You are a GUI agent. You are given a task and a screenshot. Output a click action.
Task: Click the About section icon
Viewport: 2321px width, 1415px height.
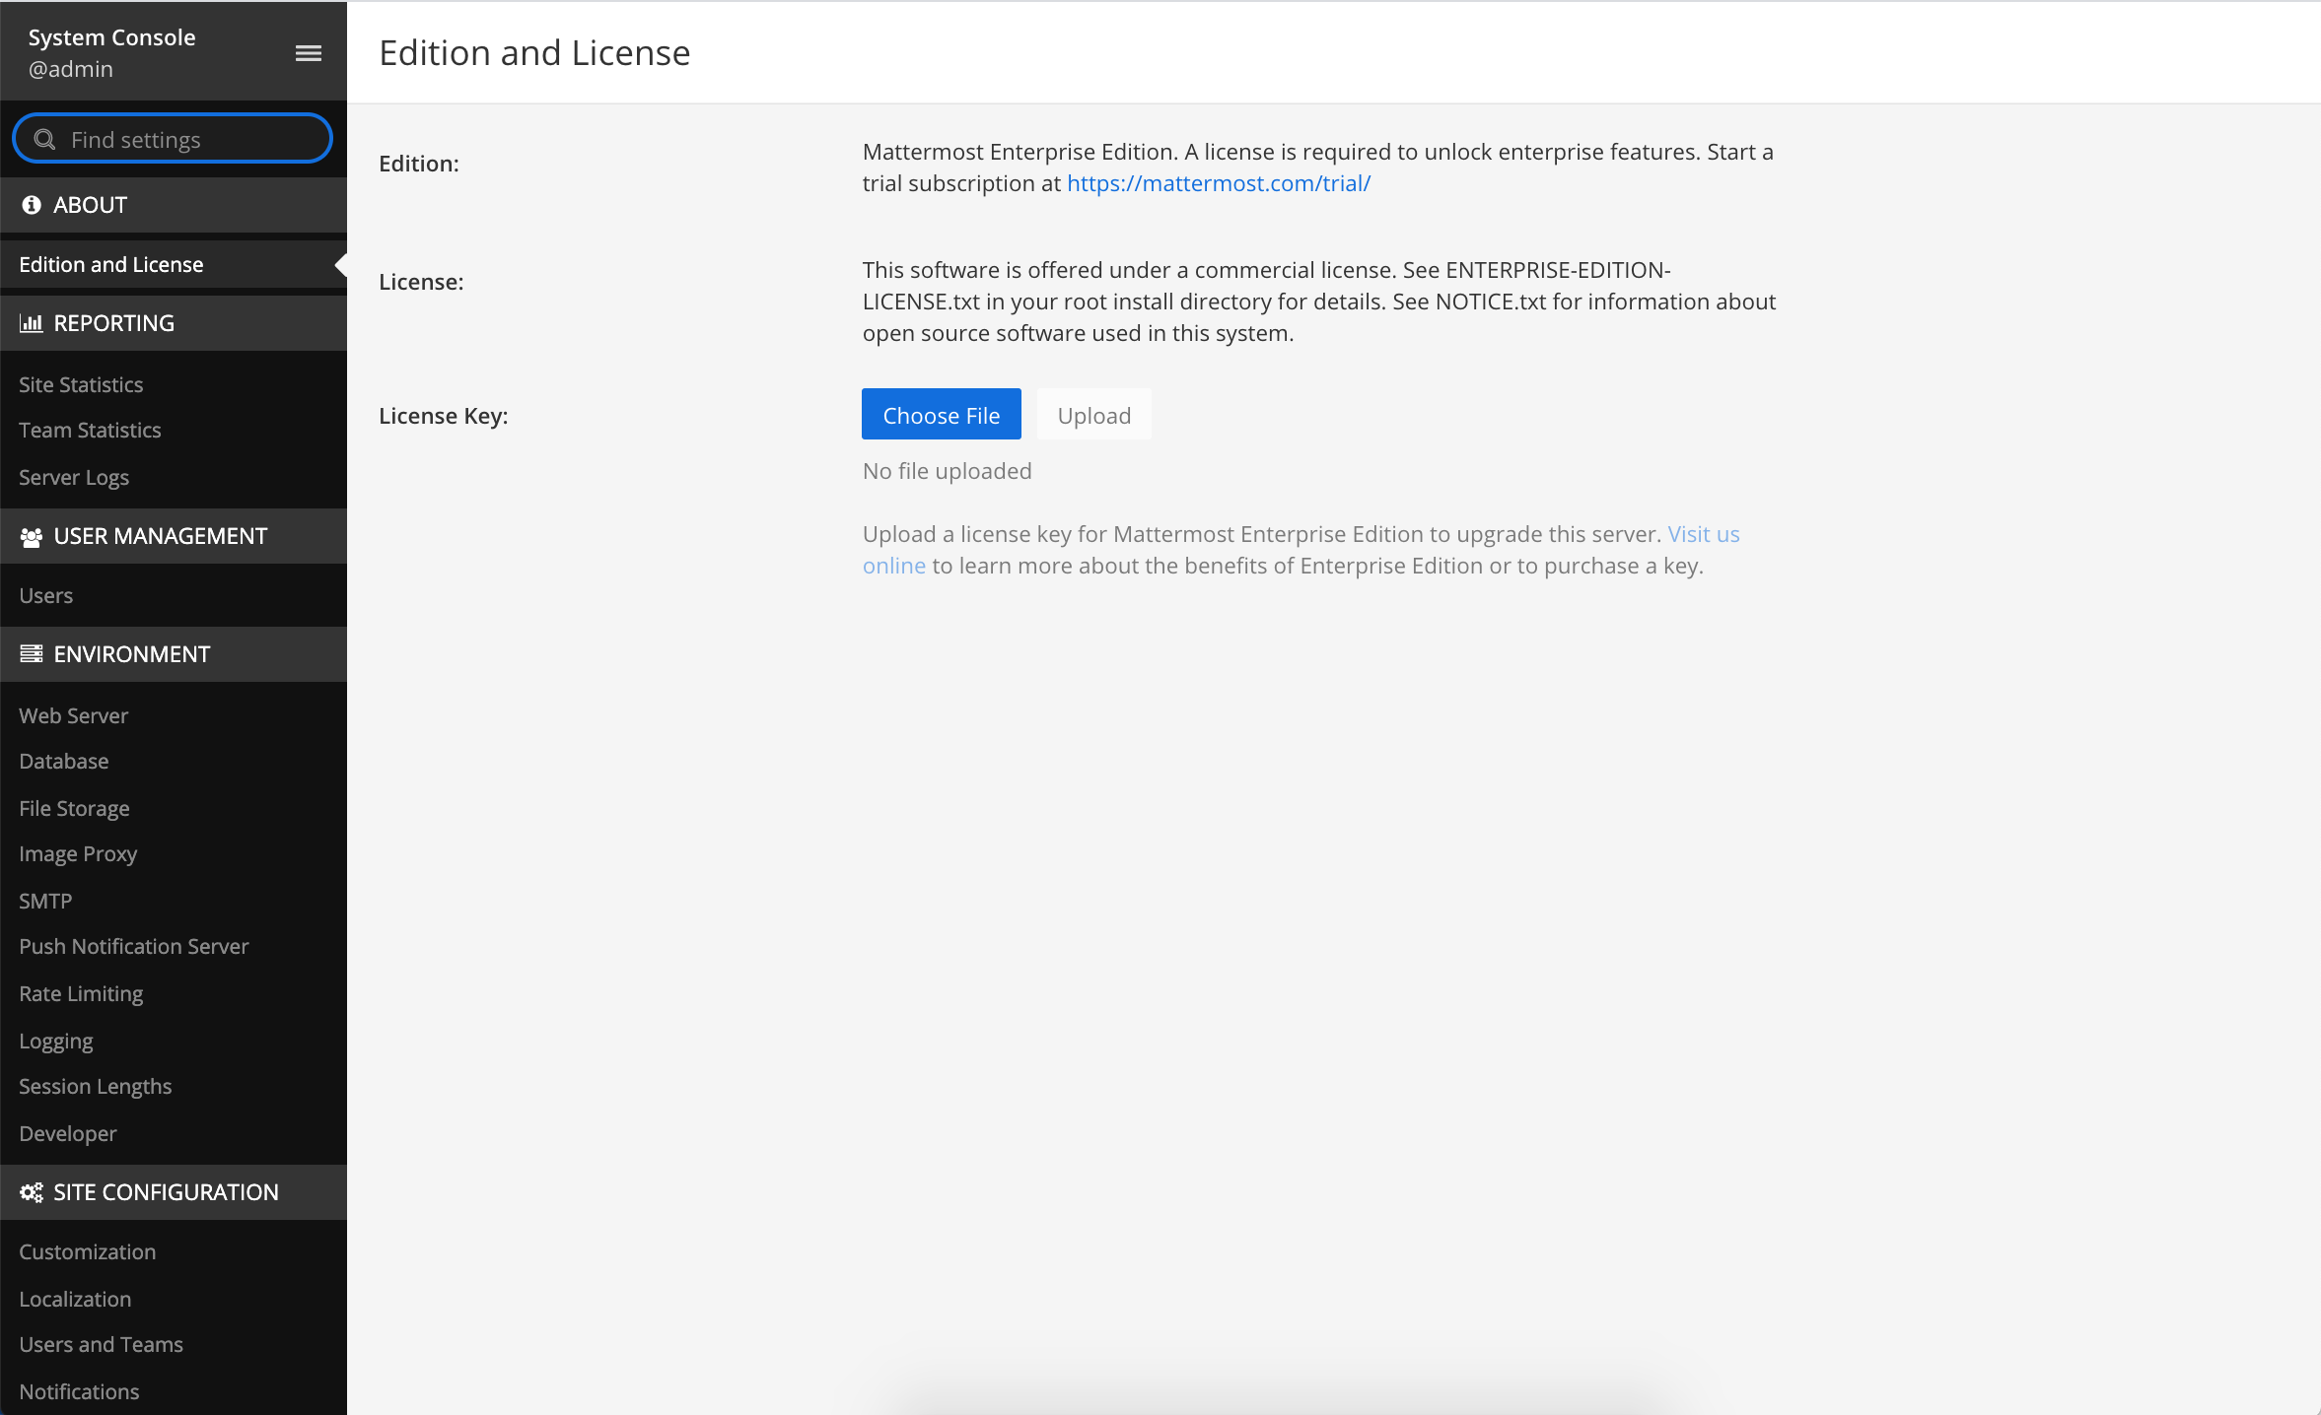pos(29,204)
